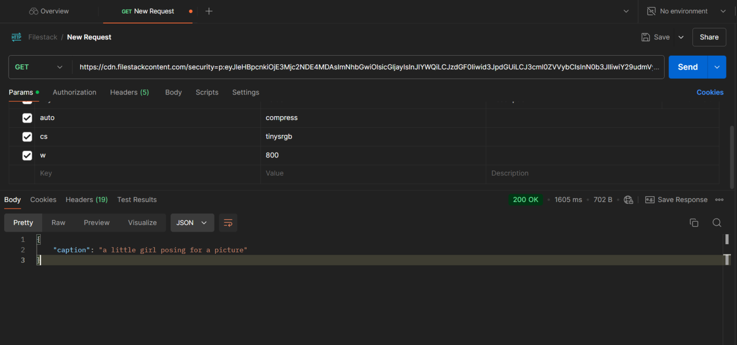Open the GET method dropdown

[x=39, y=67]
